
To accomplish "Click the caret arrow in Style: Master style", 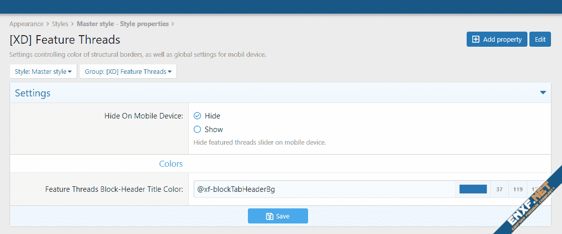I will [70, 72].
